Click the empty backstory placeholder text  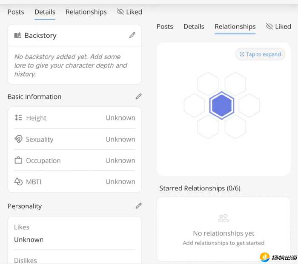click(70, 65)
